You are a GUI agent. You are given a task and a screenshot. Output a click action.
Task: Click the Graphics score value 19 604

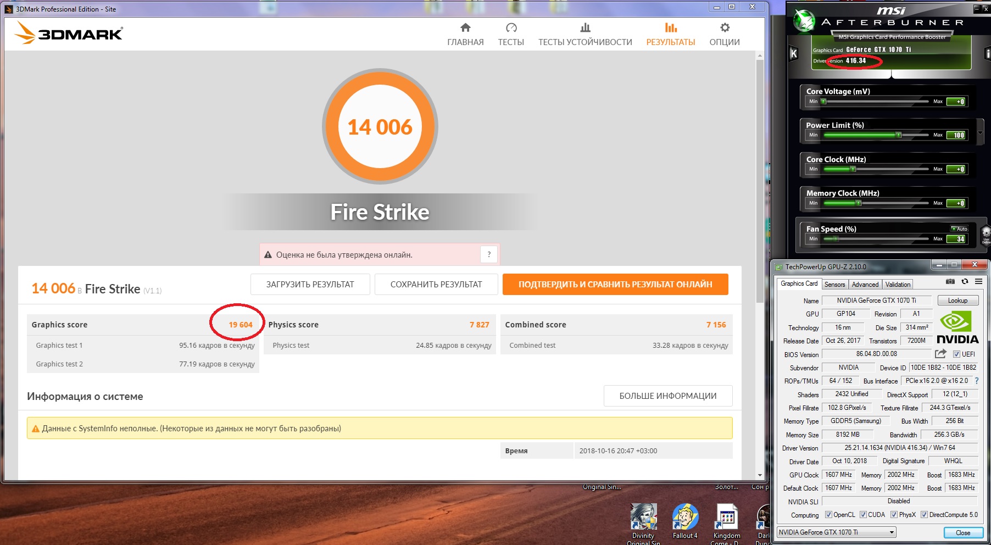click(x=241, y=325)
